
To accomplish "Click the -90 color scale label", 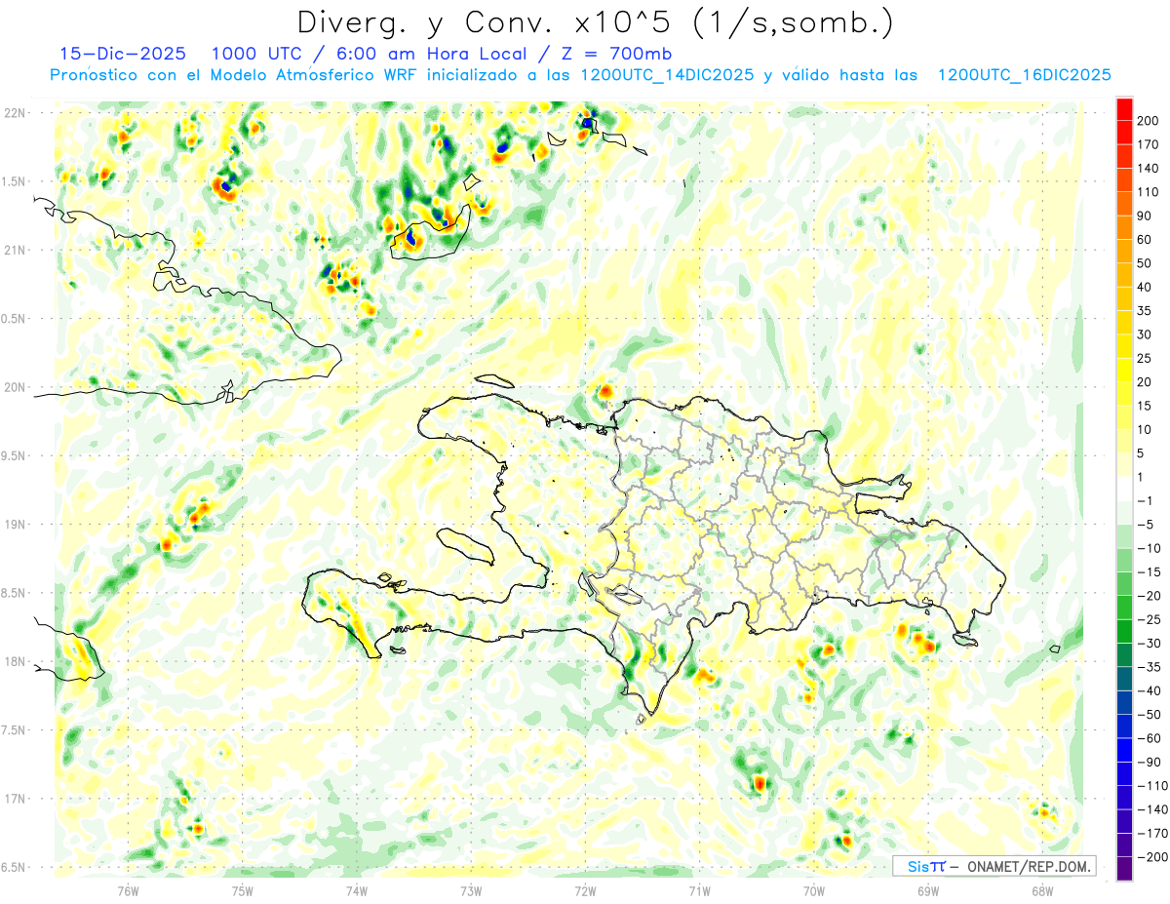I will tap(1150, 763).
